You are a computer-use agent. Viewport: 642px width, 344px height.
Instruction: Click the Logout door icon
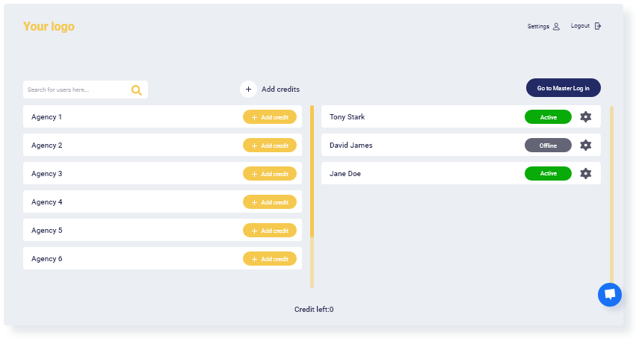click(x=598, y=26)
